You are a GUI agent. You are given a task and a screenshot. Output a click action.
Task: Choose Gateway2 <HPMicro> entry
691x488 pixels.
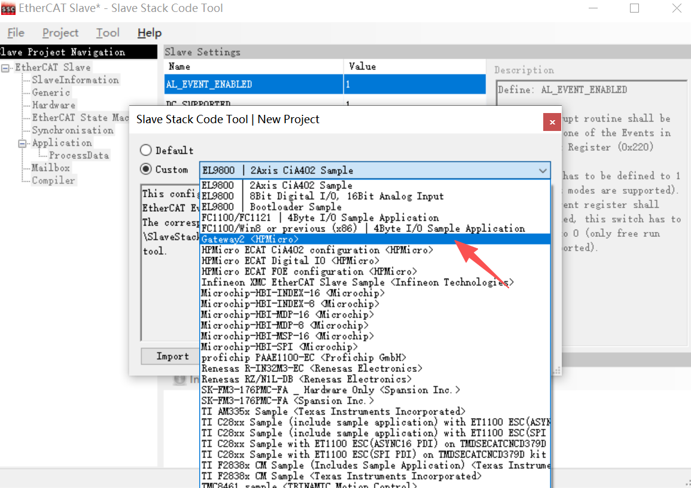click(x=375, y=239)
